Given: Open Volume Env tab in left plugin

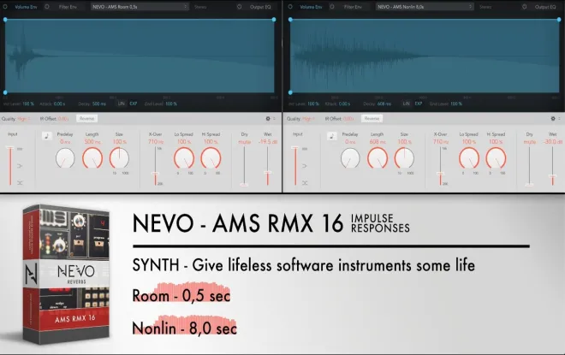Looking at the screenshot, I should pos(26,7).
